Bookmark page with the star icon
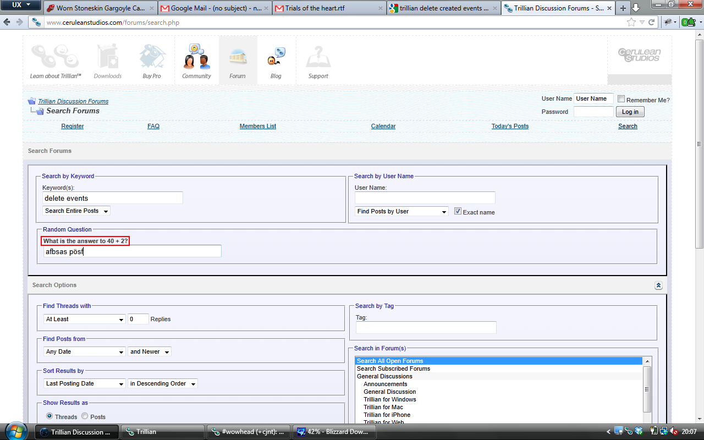 pyautogui.click(x=631, y=23)
